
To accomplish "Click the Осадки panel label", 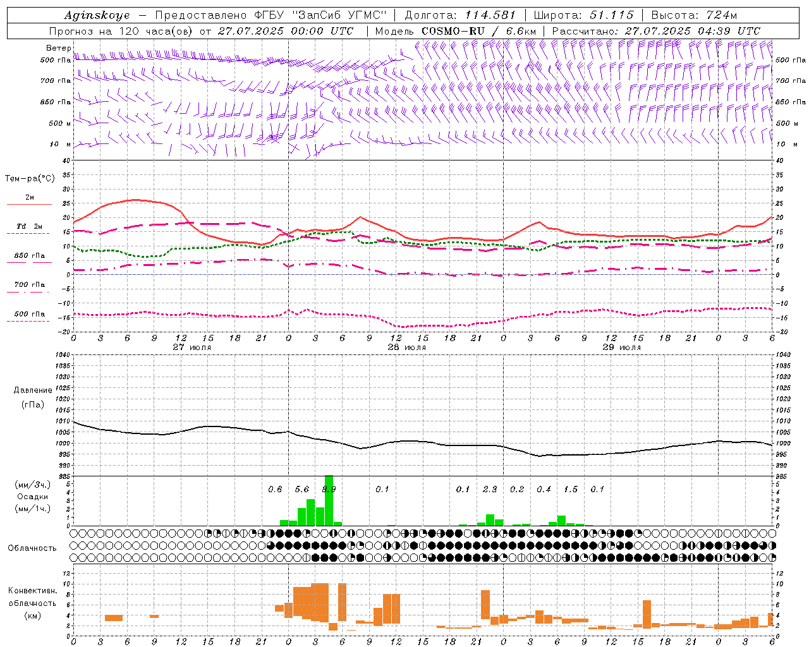I will [x=32, y=497].
